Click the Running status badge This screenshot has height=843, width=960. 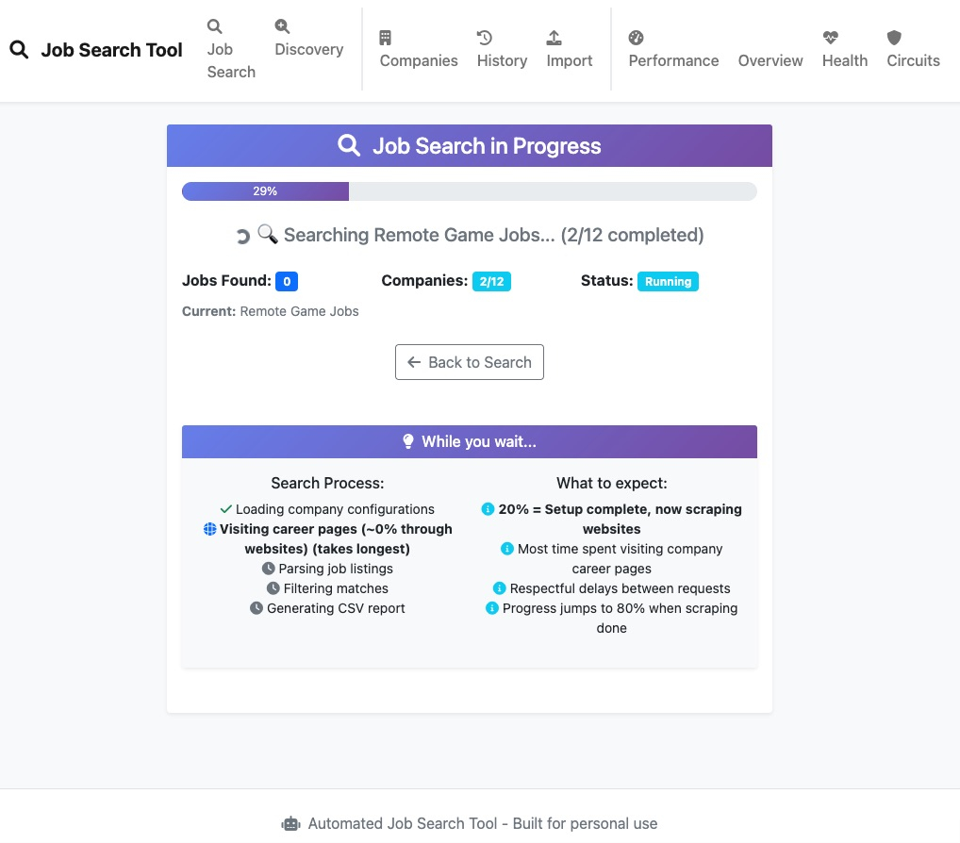[x=668, y=281]
